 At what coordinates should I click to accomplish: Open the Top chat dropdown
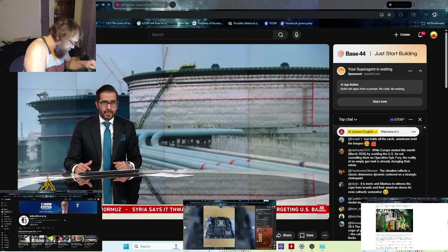coord(348,119)
